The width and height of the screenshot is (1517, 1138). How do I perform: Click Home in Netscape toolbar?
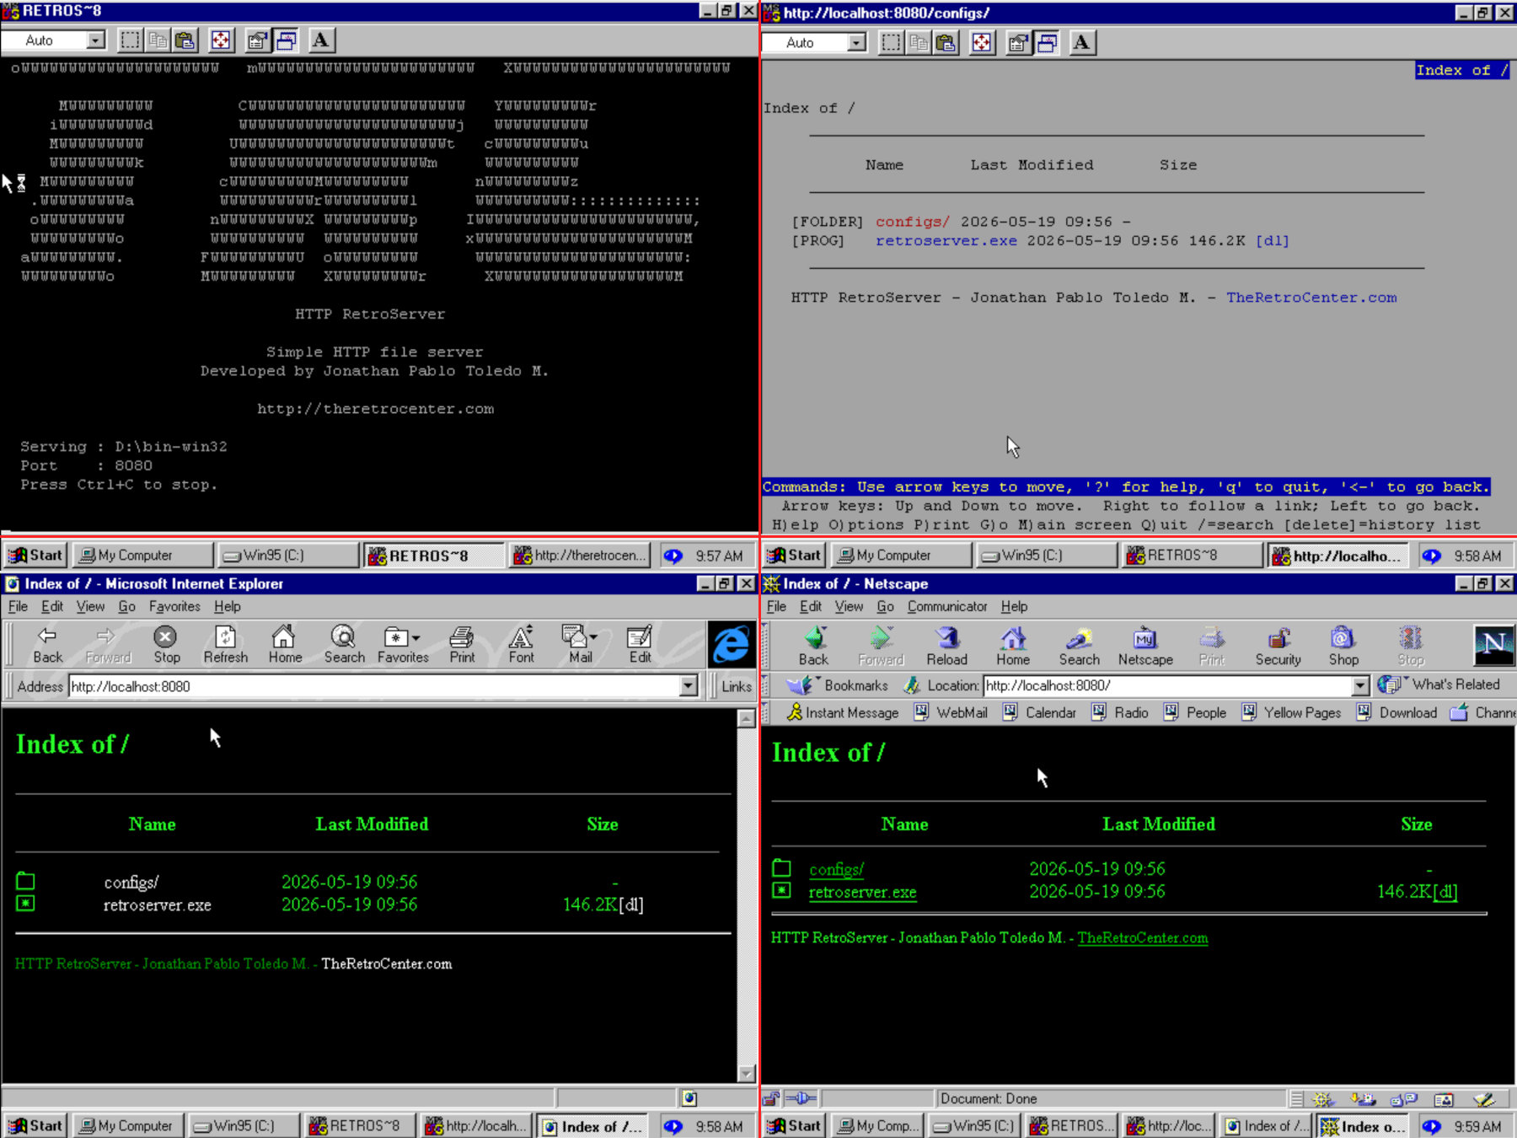(x=1013, y=647)
